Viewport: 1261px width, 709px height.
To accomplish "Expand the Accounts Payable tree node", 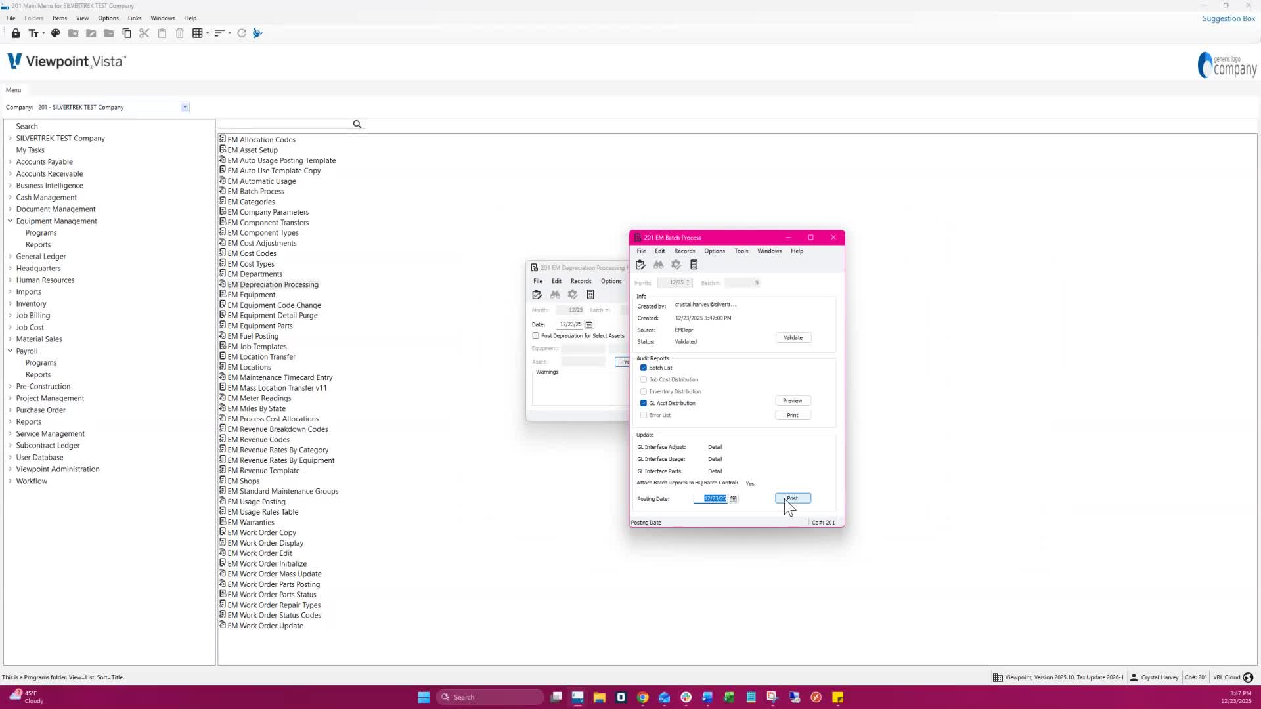I will (x=10, y=162).
